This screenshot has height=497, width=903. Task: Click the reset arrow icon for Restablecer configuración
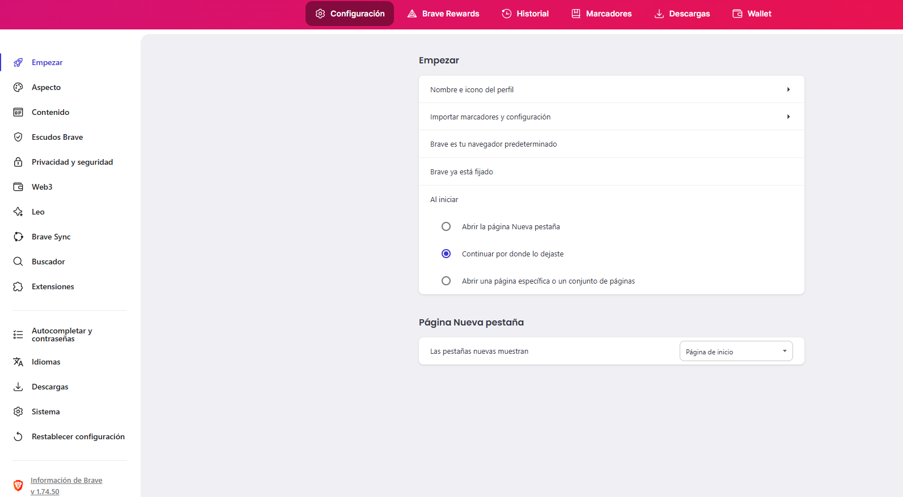point(18,436)
